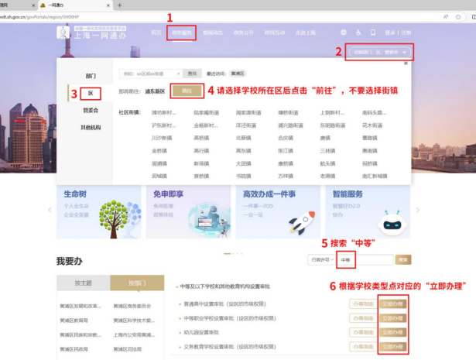
Task: Click 办事指南 for 幼儿园设置审批
Action: 362,332
